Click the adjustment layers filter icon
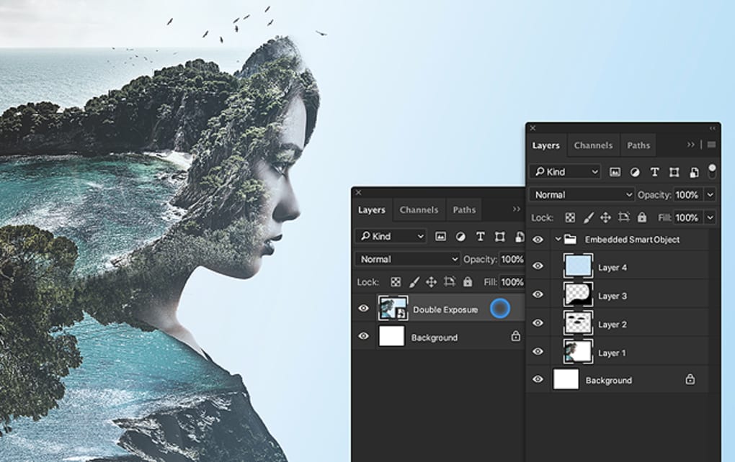The height and width of the screenshot is (462, 735). coord(634,171)
